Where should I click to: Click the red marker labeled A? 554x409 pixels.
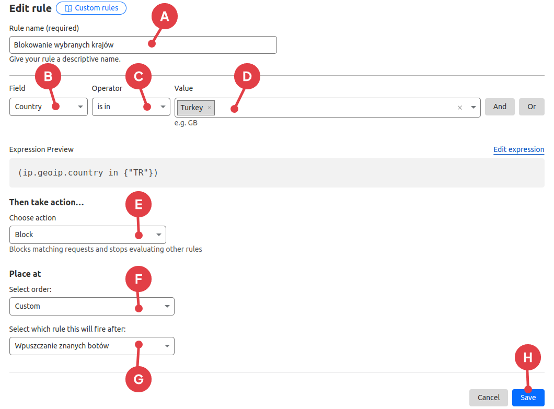(x=165, y=17)
